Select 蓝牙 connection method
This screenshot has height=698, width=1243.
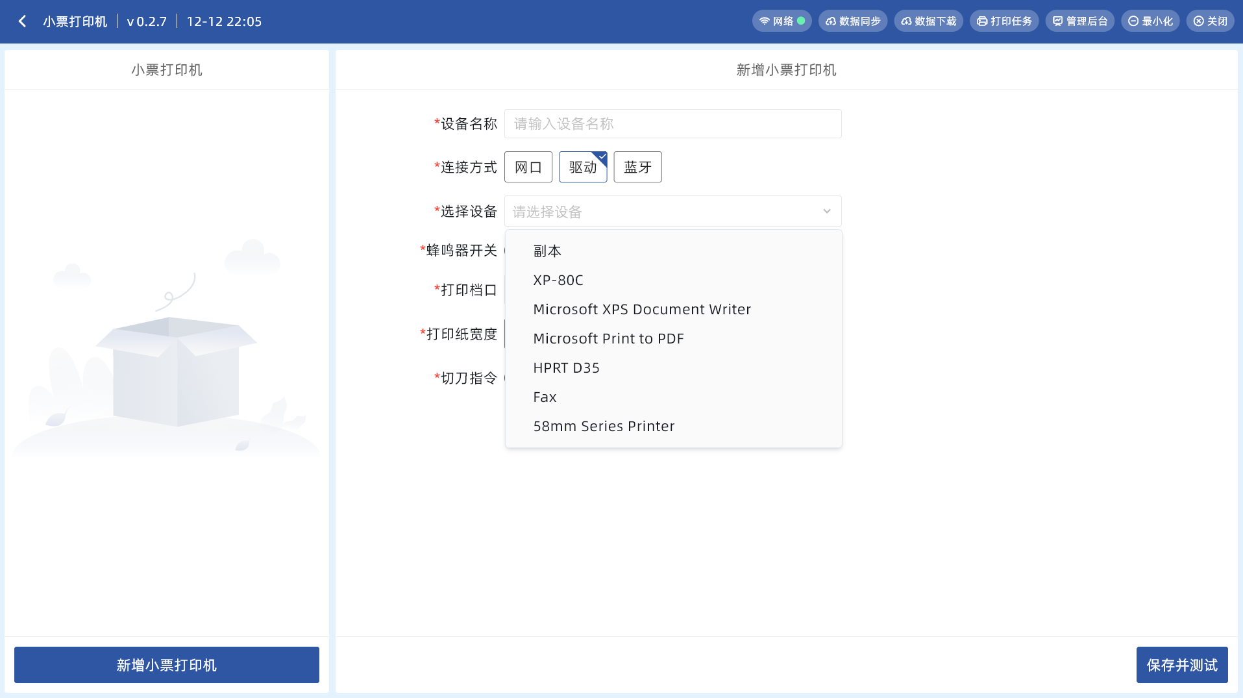tap(637, 168)
